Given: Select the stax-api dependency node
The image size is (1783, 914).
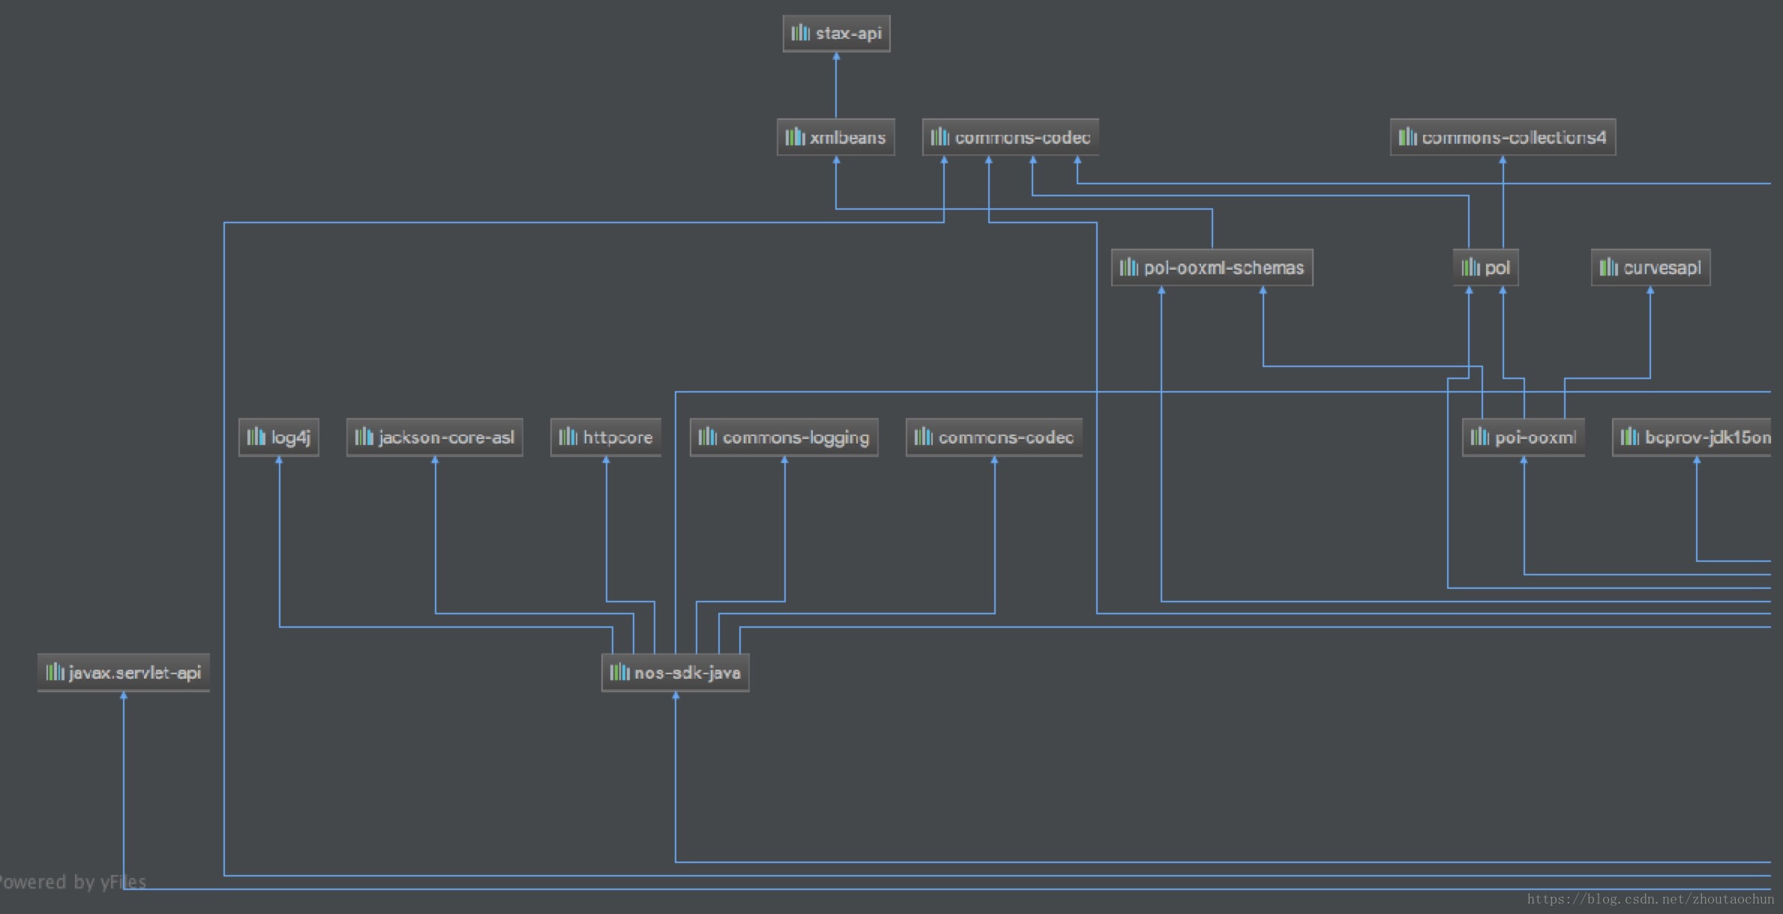Looking at the screenshot, I should tap(836, 34).
